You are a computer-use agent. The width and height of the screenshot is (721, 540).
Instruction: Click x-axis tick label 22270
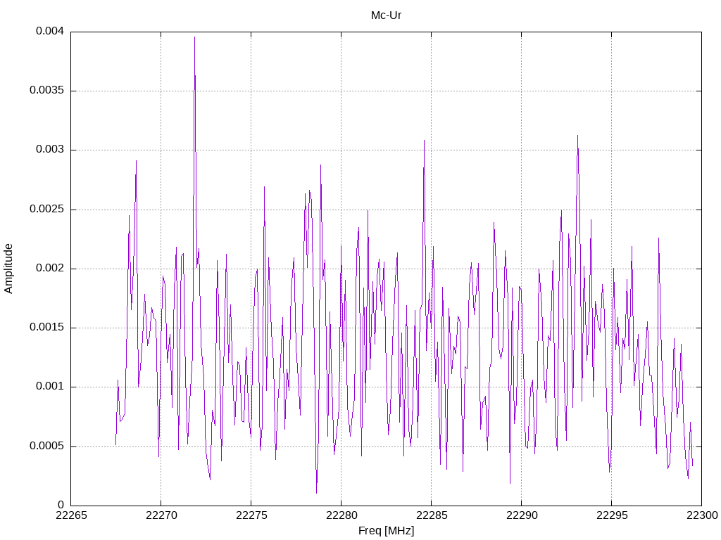(x=161, y=515)
